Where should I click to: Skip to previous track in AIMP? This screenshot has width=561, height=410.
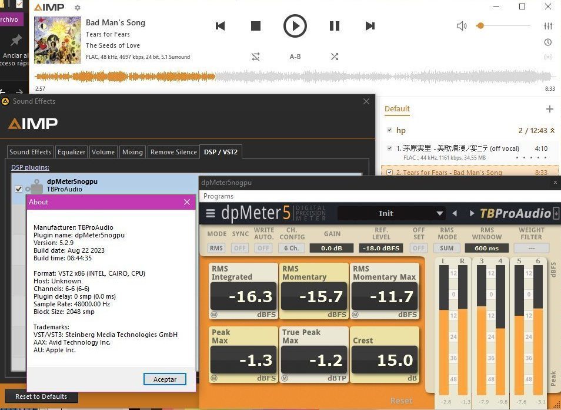click(220, 26)
